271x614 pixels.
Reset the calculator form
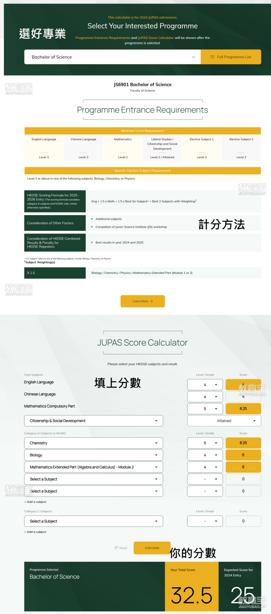(x=121, y=548)
